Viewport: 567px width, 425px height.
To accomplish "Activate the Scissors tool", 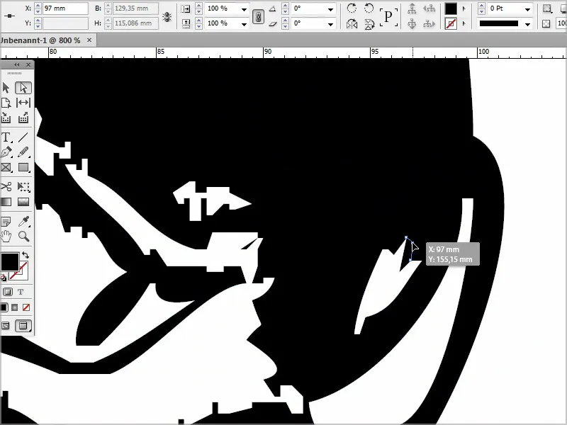I will 6,187.
